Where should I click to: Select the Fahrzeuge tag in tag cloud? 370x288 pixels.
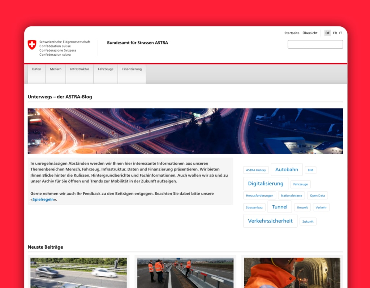(300, 184)
